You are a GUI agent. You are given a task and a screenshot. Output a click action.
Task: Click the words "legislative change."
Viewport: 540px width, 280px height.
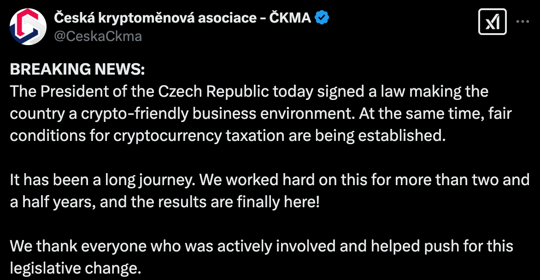point(75,268)
